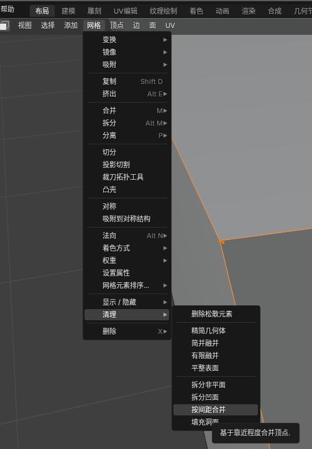
Task: Open the 顶点 menu
Action: click(x=116, y=25)
